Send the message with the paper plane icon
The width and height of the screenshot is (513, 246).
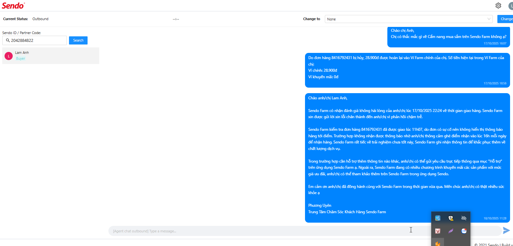(506, 230)
